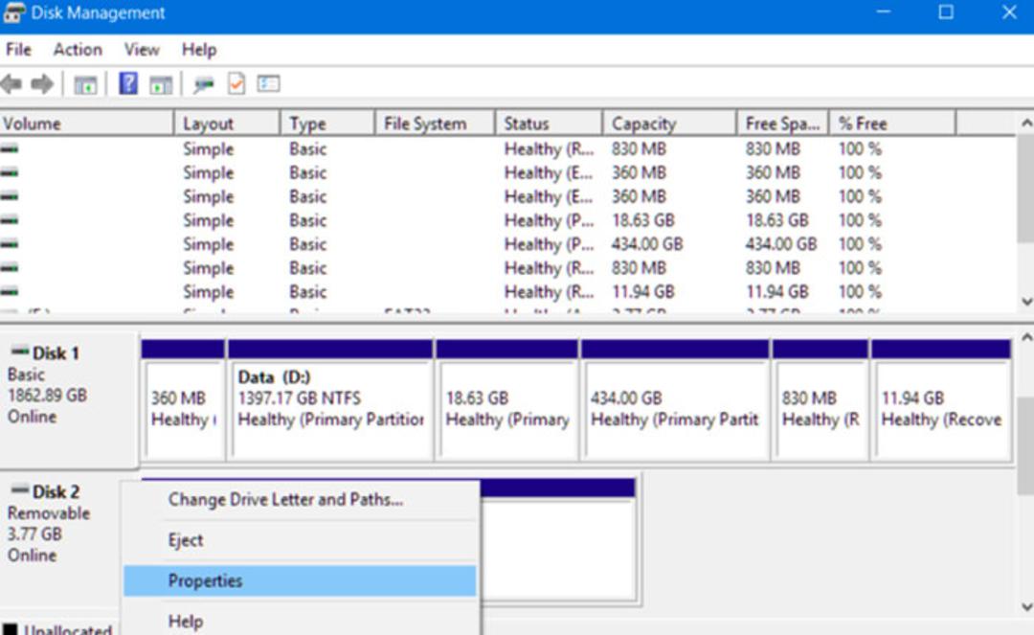Click the volume list scroll down arrow
The height and width of the screenshot is (635, 1034).
(1026, 302)
